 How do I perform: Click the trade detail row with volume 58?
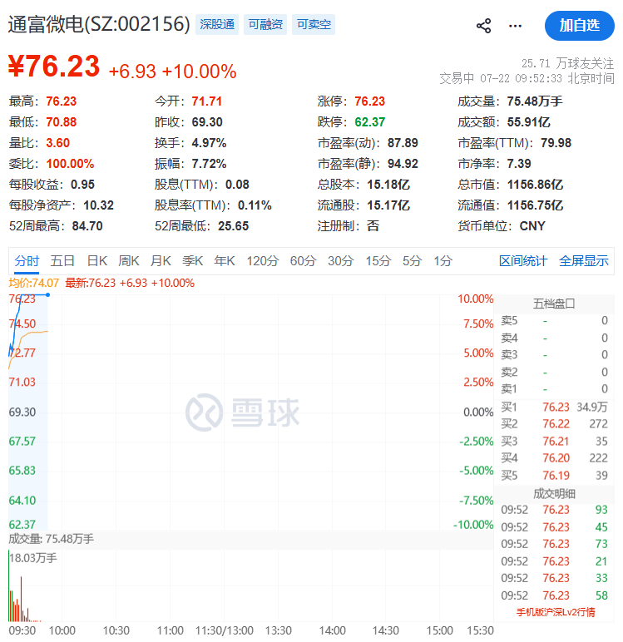click(x=554, y=595)
